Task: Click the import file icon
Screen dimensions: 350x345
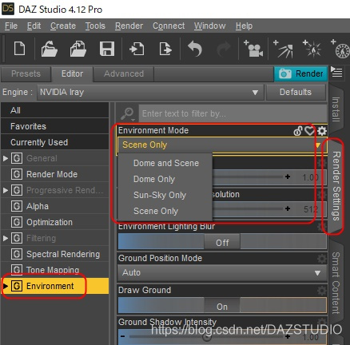Action: [x=137, y=50]
